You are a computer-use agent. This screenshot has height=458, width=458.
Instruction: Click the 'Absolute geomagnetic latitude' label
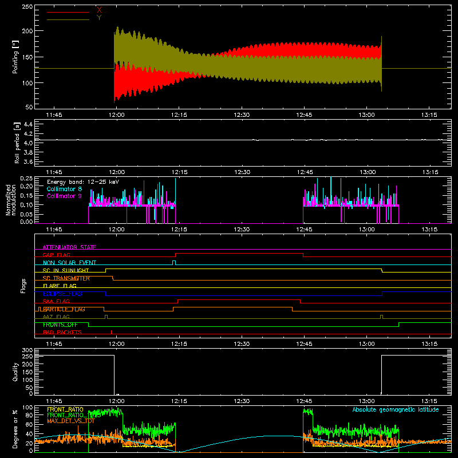396,409
